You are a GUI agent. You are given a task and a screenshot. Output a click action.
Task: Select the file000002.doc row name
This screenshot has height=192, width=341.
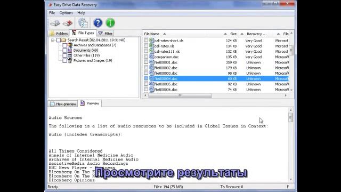click(x=166, y=68)
